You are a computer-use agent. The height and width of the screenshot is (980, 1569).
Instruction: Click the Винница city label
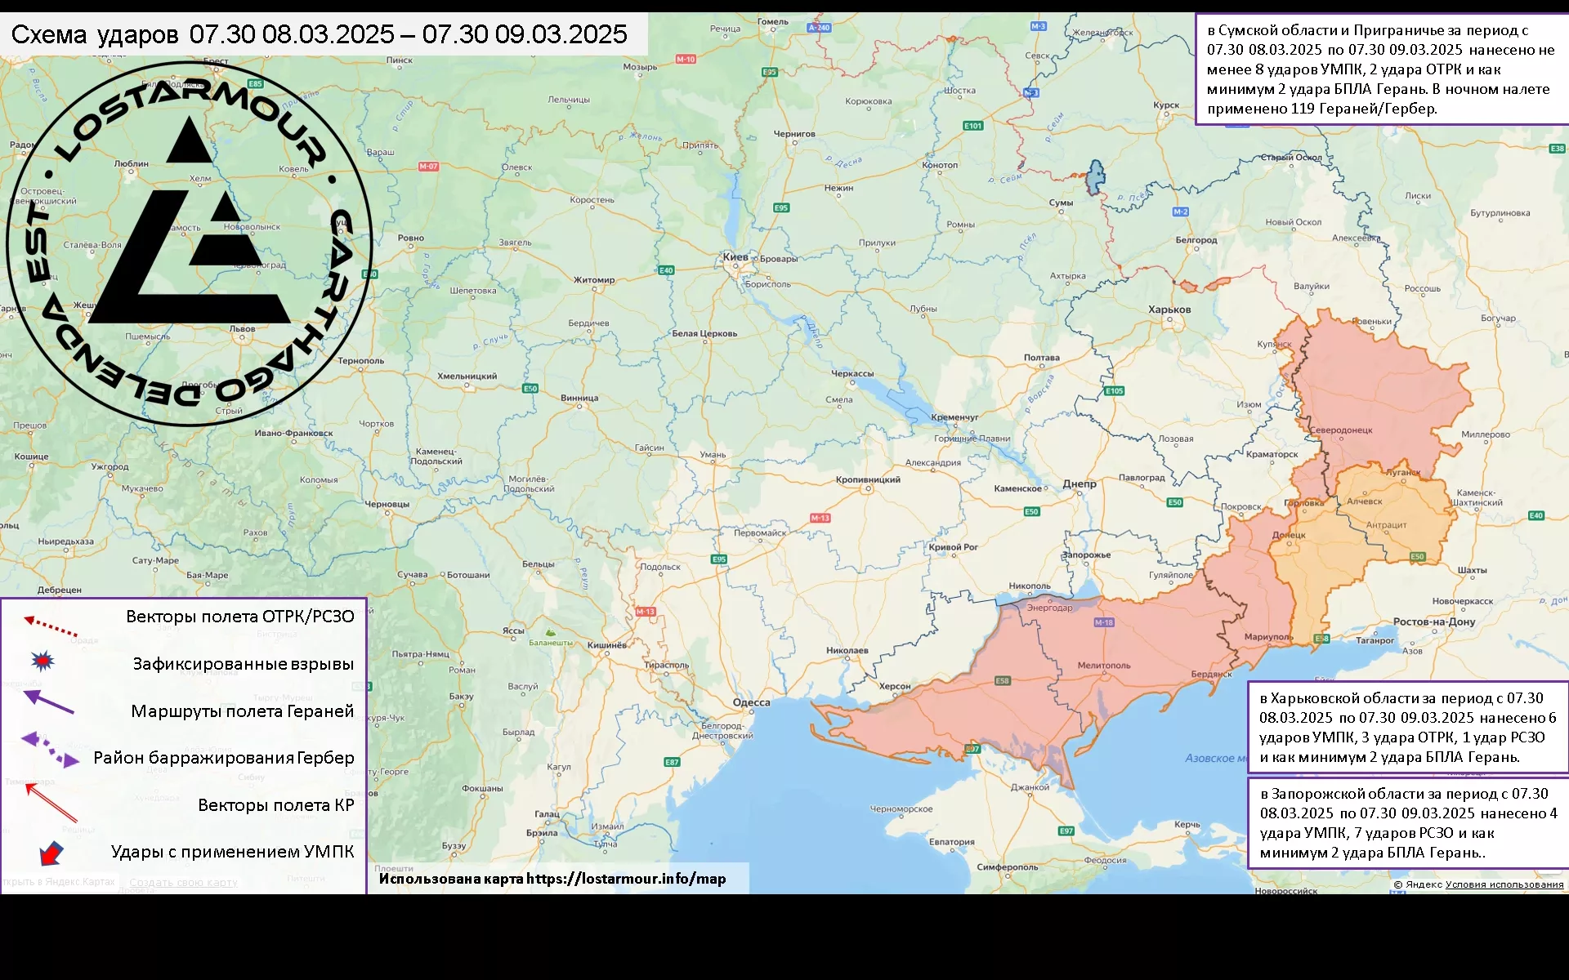579,398
